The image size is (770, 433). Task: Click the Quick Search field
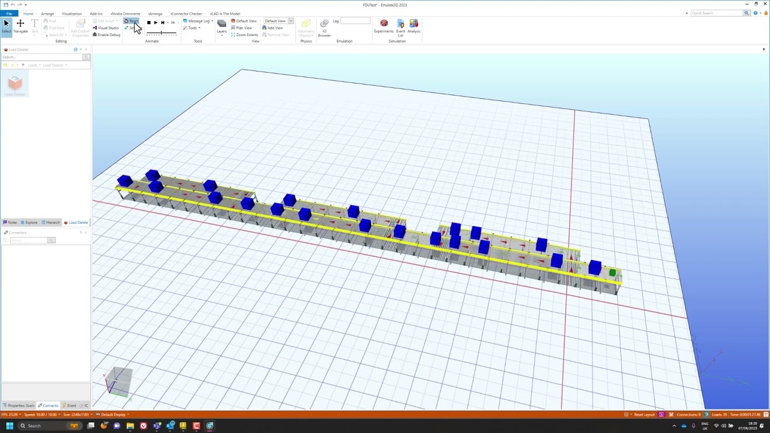point(717,13)
